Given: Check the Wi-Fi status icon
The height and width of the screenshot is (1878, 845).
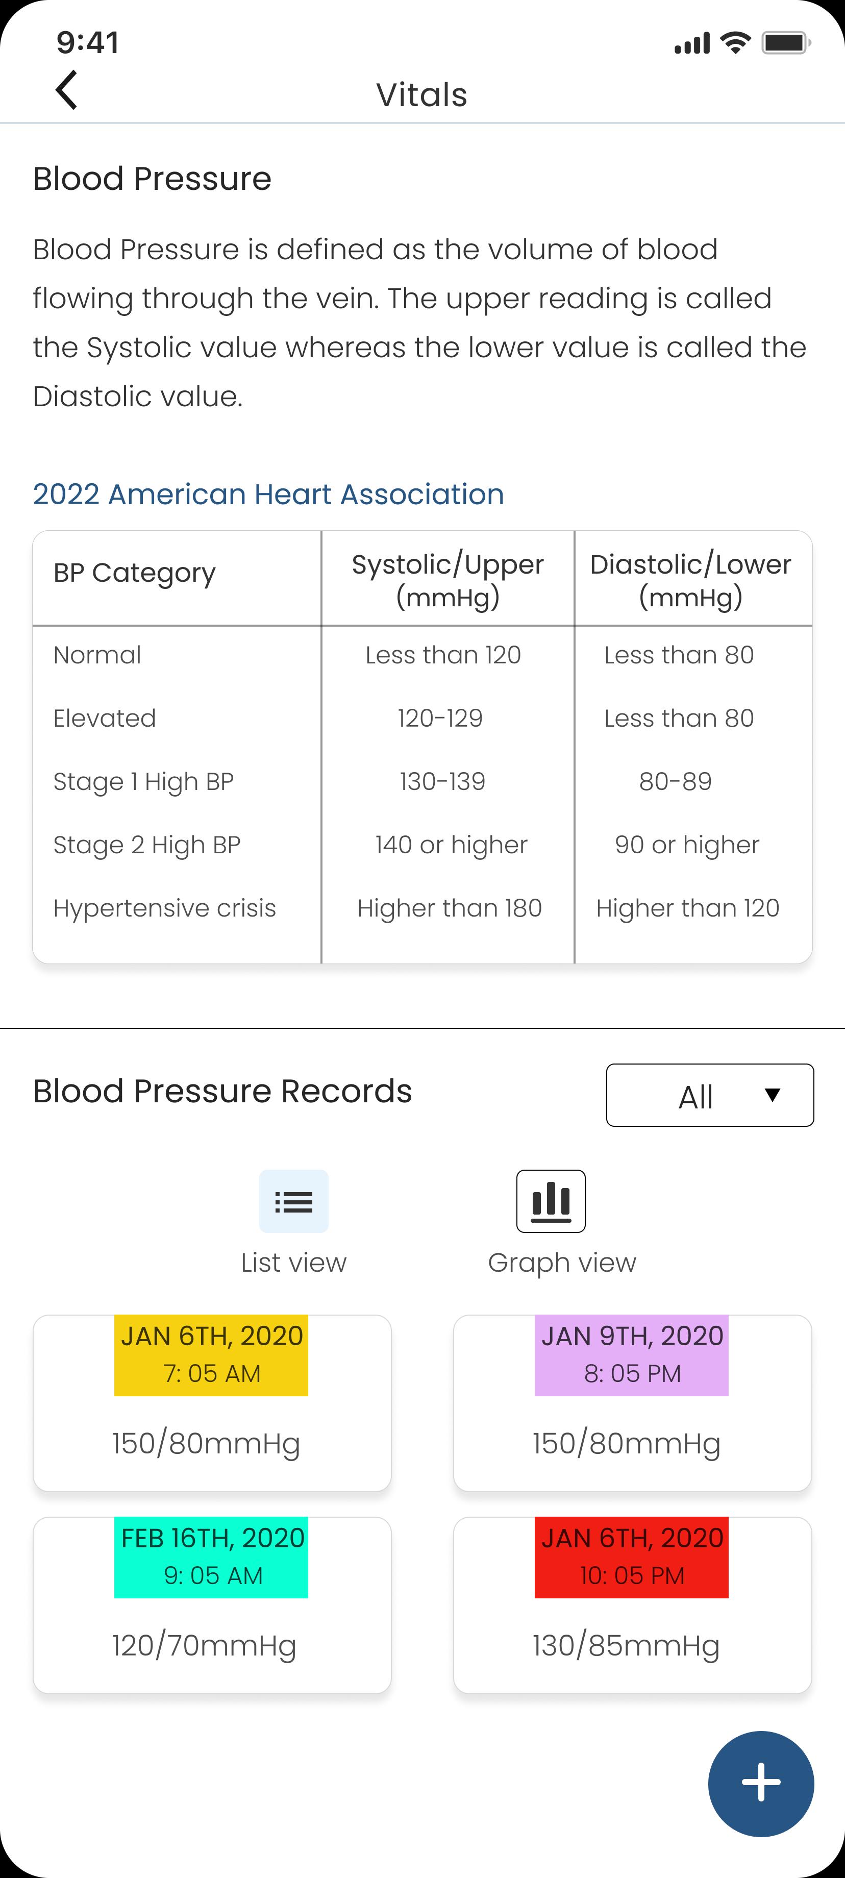Looking at the screenshot, I should tap(736, 43).
